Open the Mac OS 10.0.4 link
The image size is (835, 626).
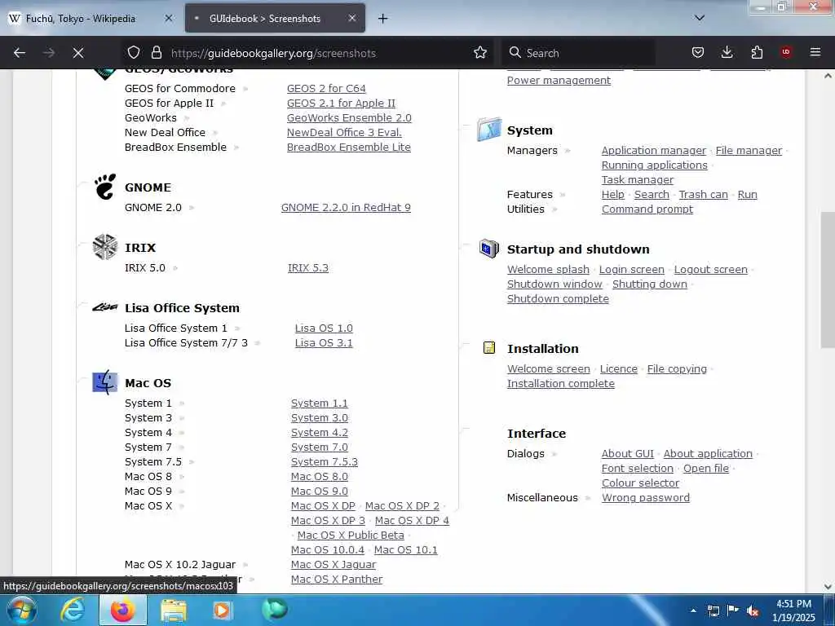[328, 550]
